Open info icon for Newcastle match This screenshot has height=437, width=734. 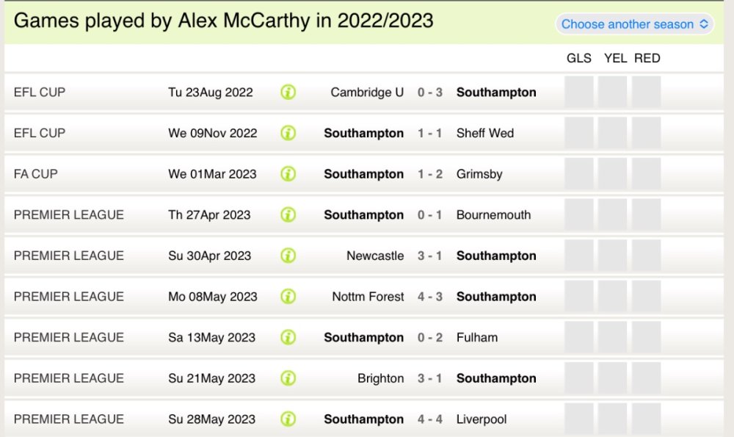tap(288, 256)
